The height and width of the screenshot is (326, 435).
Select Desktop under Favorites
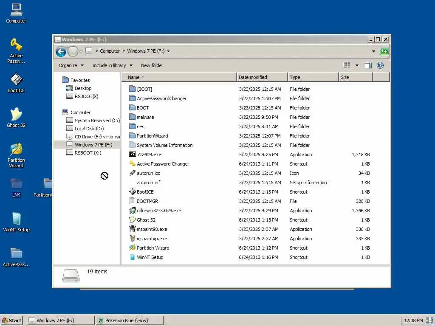79,88
